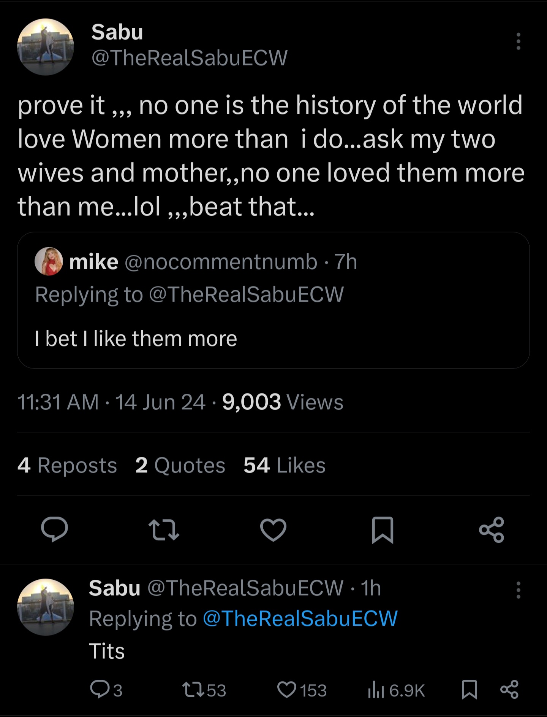Like the main tweet with heart icon
547x717 pixels.
point(273,529)
